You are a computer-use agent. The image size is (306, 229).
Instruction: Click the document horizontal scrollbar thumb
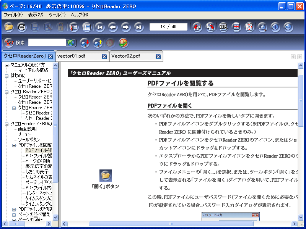(x=171, y=224)
